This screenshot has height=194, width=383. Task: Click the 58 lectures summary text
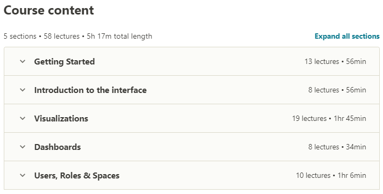tap(62, 36)
